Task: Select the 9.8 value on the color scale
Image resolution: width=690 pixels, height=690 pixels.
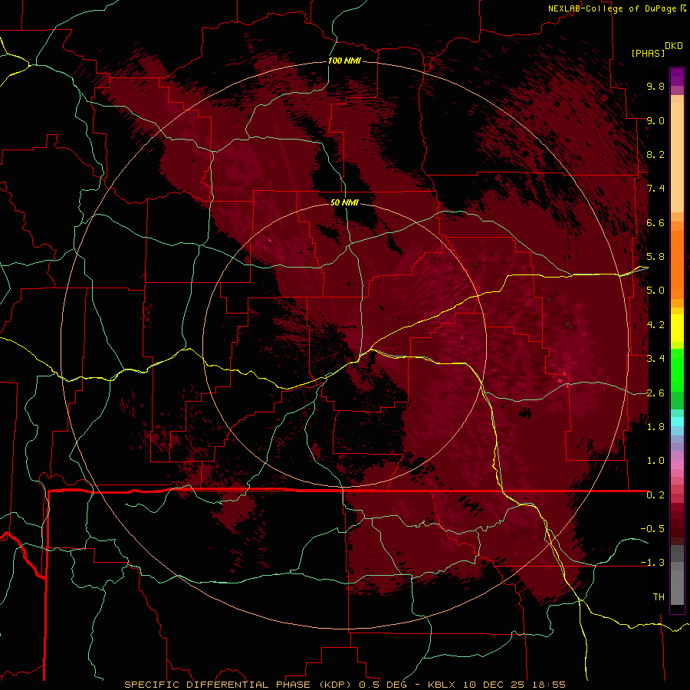Action: pos(655,86)
